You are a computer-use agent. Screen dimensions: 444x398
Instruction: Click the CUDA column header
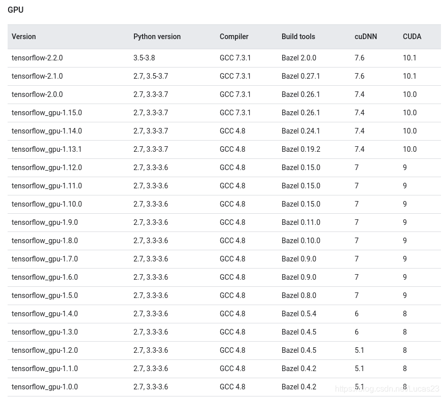click(x=412, y=37)
